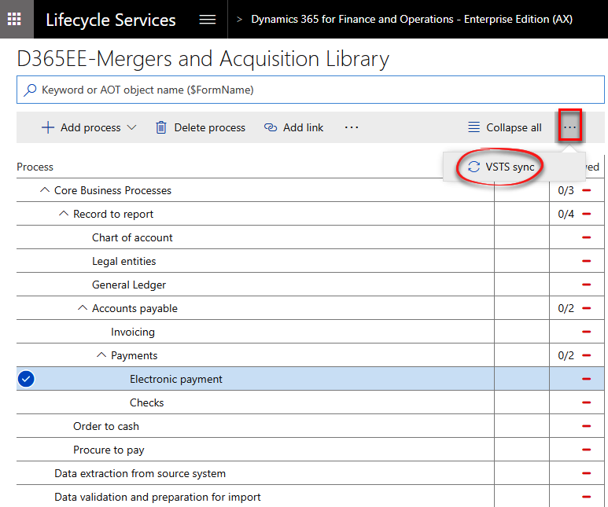Click 0/2 count for Payments
The width and height of the screenshot is (608, 507).
click(566, 356)
